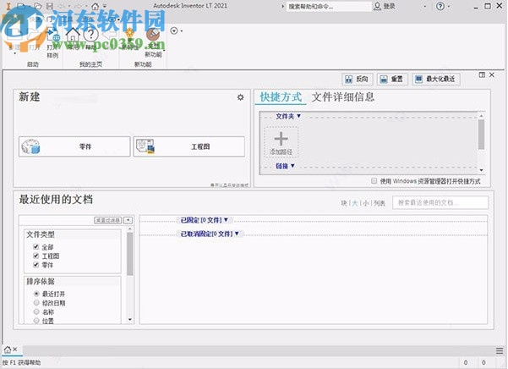Close the home panel with the X icon

pos(492,75)
